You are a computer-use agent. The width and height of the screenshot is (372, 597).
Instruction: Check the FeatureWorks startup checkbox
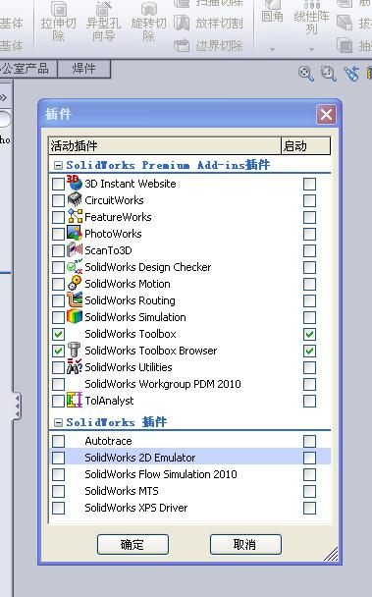(309, 217)
